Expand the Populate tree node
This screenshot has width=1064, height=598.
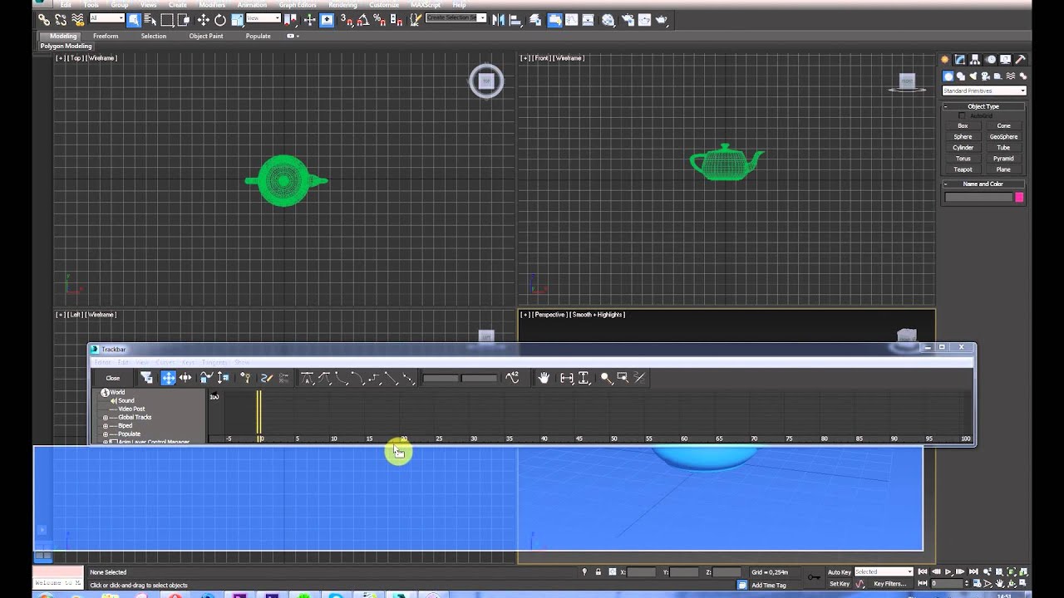point(106,434)
